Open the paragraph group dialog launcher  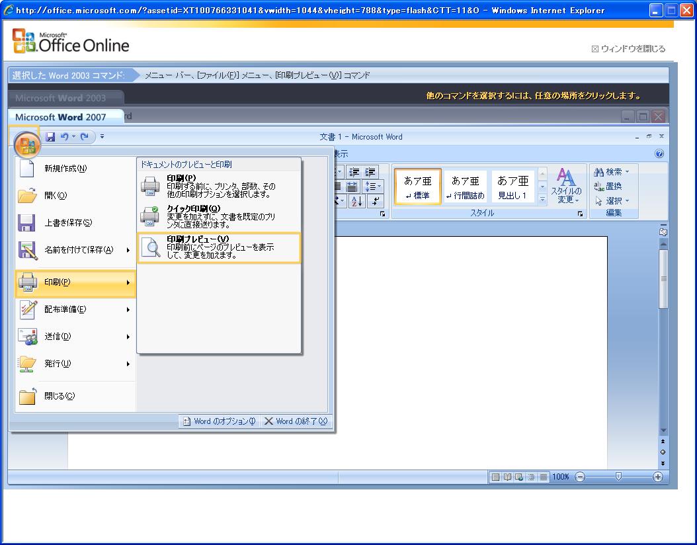coord(382,214)
